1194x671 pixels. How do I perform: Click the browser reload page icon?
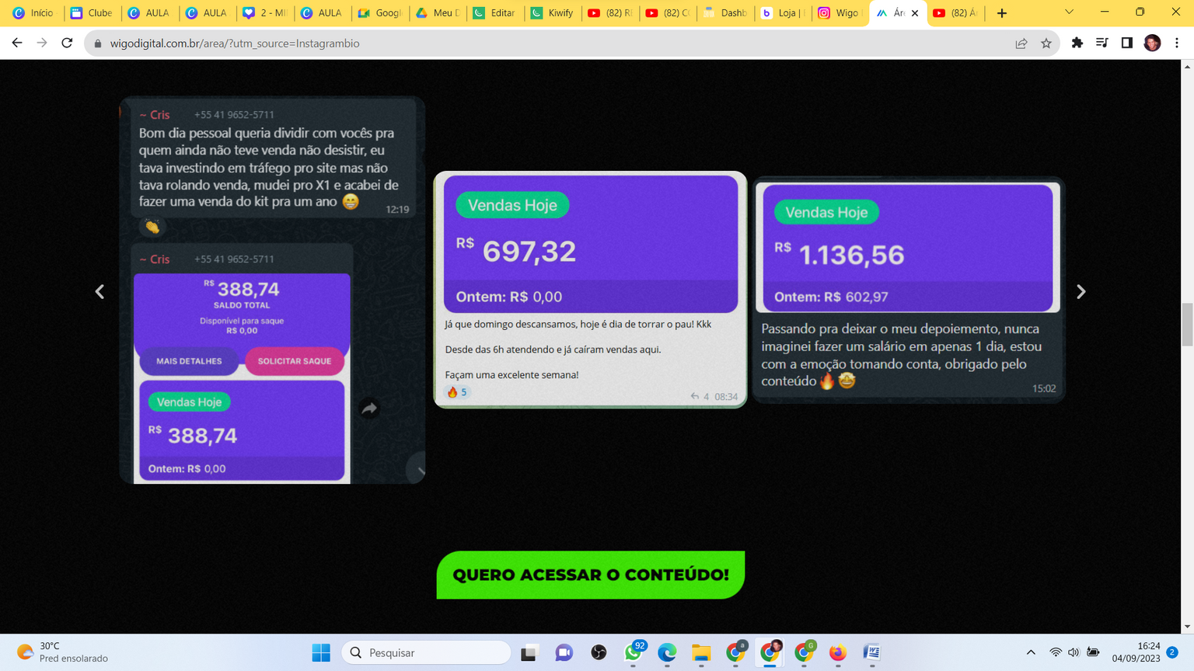[67, 43]
